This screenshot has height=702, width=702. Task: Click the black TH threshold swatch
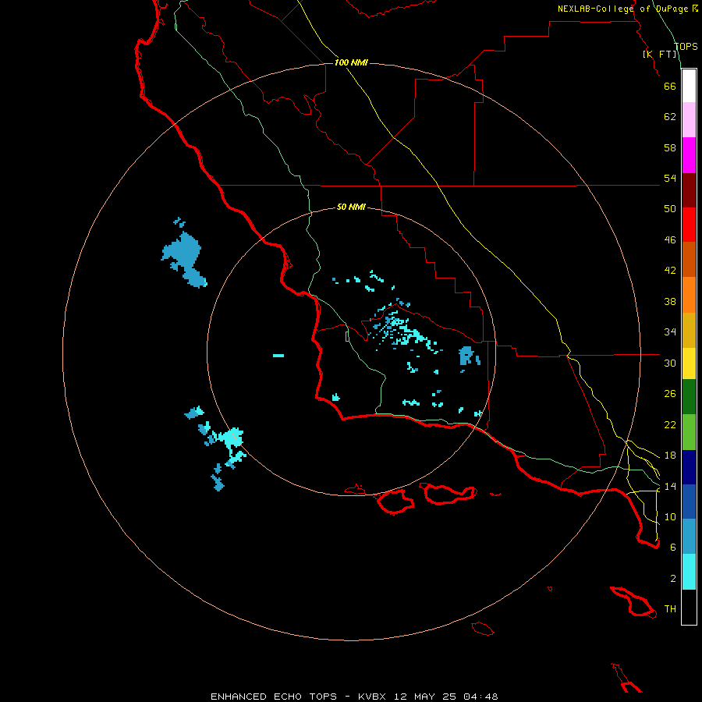pyautogui.click(x=689, y=607)
